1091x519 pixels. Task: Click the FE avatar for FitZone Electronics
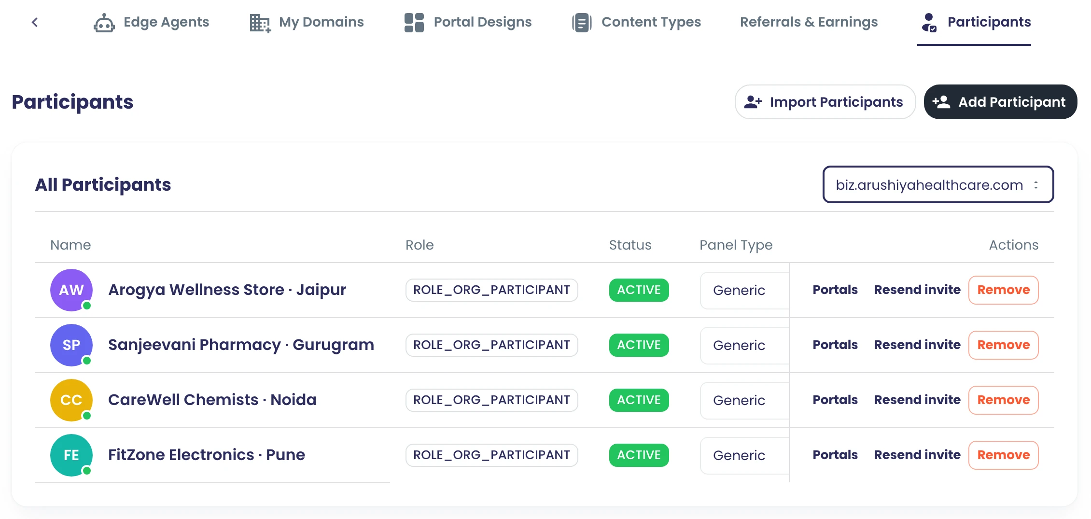pos(71,455)
